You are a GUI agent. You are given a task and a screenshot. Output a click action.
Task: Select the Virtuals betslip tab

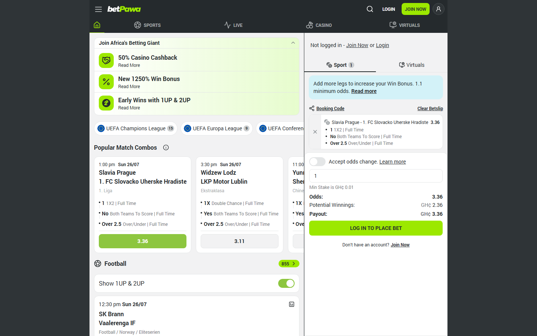[412, 65]
